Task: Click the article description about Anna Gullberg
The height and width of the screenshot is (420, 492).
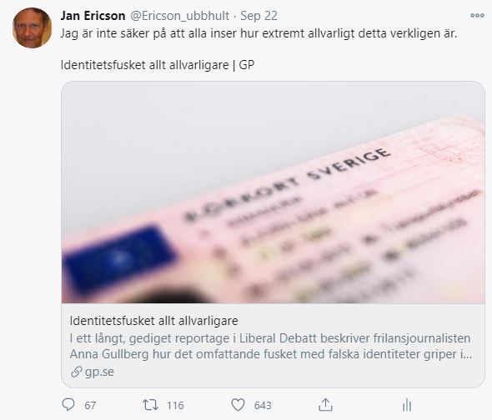Action: click(x=270, y=347)
